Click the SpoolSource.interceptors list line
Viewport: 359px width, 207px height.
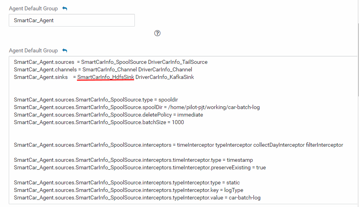(x=179, y=145)
